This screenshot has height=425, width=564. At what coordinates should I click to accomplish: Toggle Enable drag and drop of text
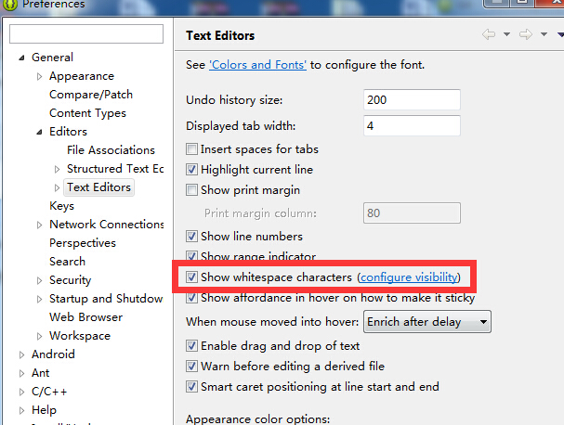pyautogui.click(x=192, y=346)
